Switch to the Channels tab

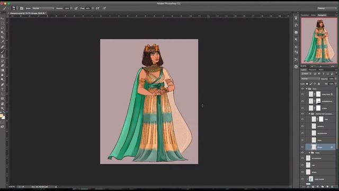tap(312, 70)
